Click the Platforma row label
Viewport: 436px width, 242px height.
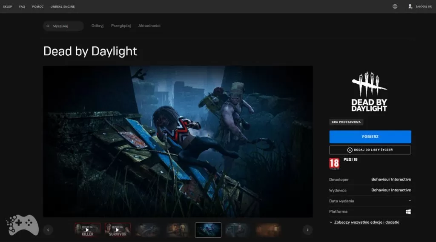tap(338, 212)
